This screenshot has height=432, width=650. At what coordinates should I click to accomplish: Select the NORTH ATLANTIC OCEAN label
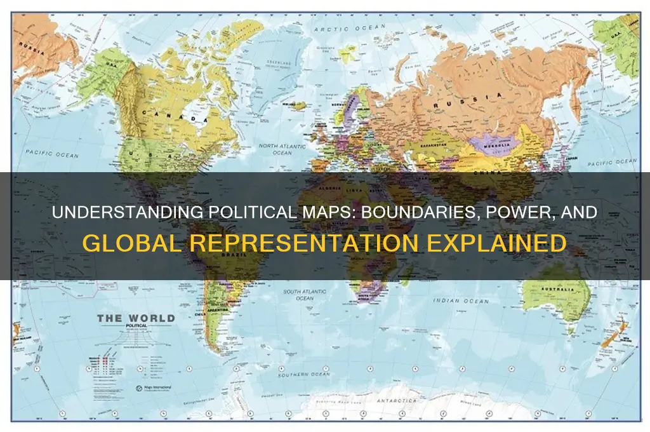pos(282,149)
